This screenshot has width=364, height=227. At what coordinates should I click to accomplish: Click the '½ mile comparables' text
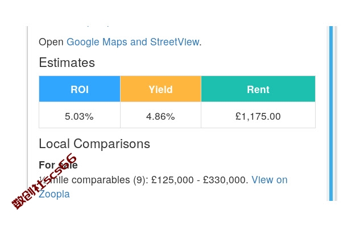click(84, 180)
